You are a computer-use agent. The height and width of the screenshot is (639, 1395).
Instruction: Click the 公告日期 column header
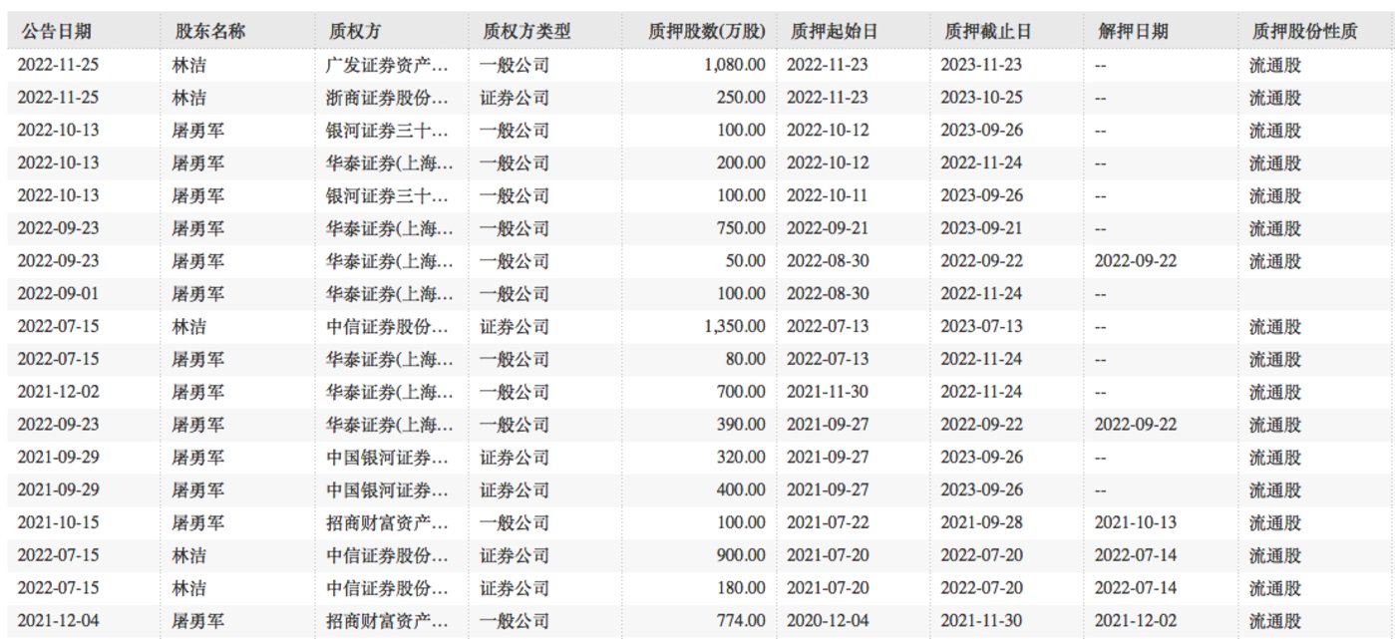(x=58, y=32)
